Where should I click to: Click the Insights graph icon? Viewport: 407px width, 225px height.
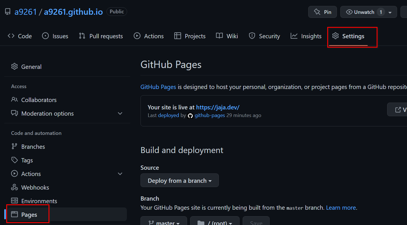pos(294,36)
